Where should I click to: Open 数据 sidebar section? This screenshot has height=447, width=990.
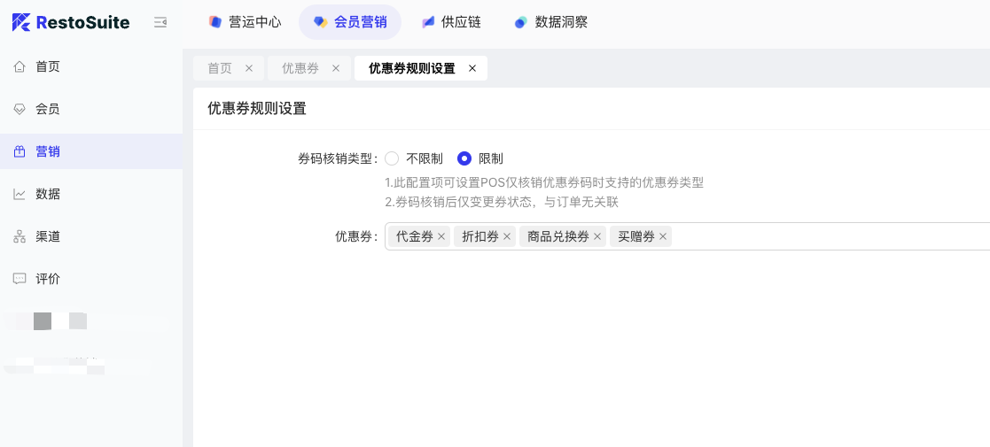[x=48, y=194]
